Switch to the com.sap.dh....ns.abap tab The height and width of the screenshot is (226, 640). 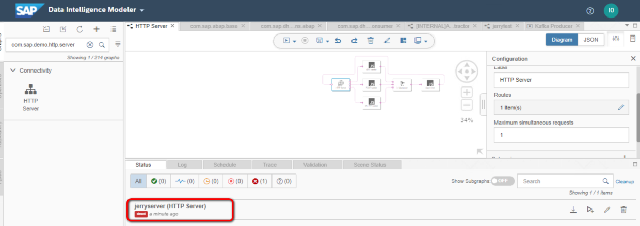[289, 26]
